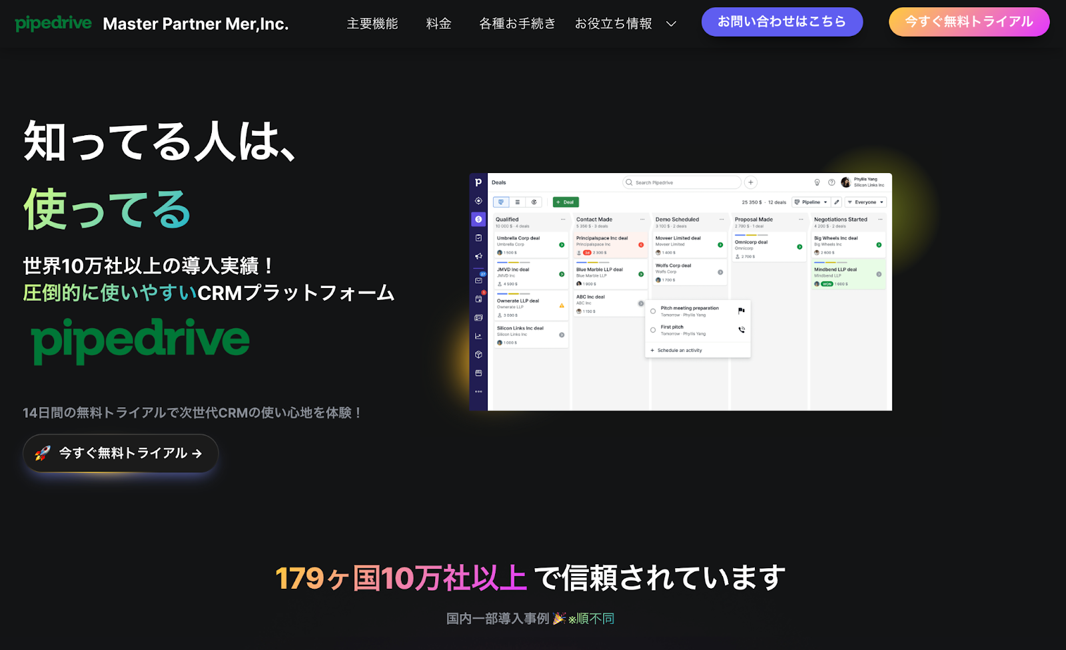This screenshot has height=650, width=1066.
Task: Mark First pitch activity as done
Action: (653, 330)
